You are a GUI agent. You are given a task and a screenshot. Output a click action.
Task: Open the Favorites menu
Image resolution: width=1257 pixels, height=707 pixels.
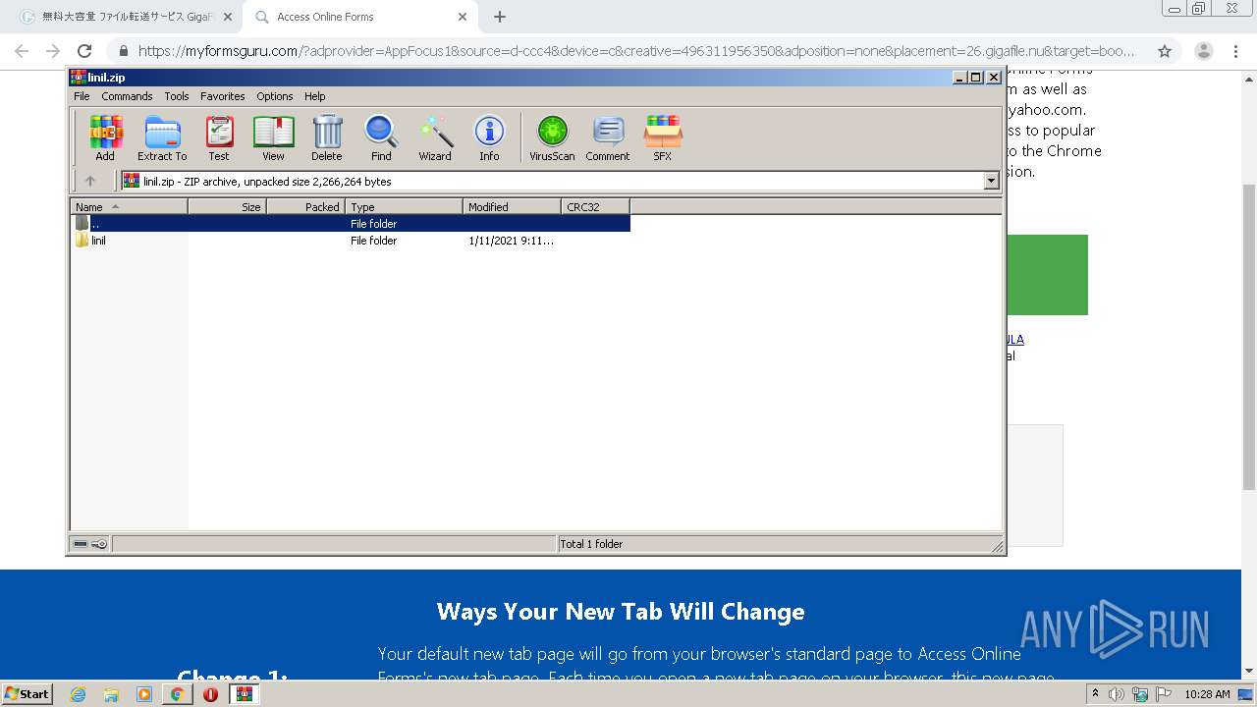click(x=223, y=96)
